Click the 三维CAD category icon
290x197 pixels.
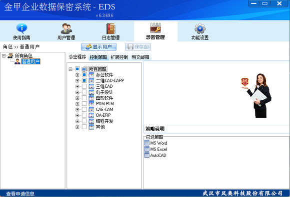pos(91,86)
